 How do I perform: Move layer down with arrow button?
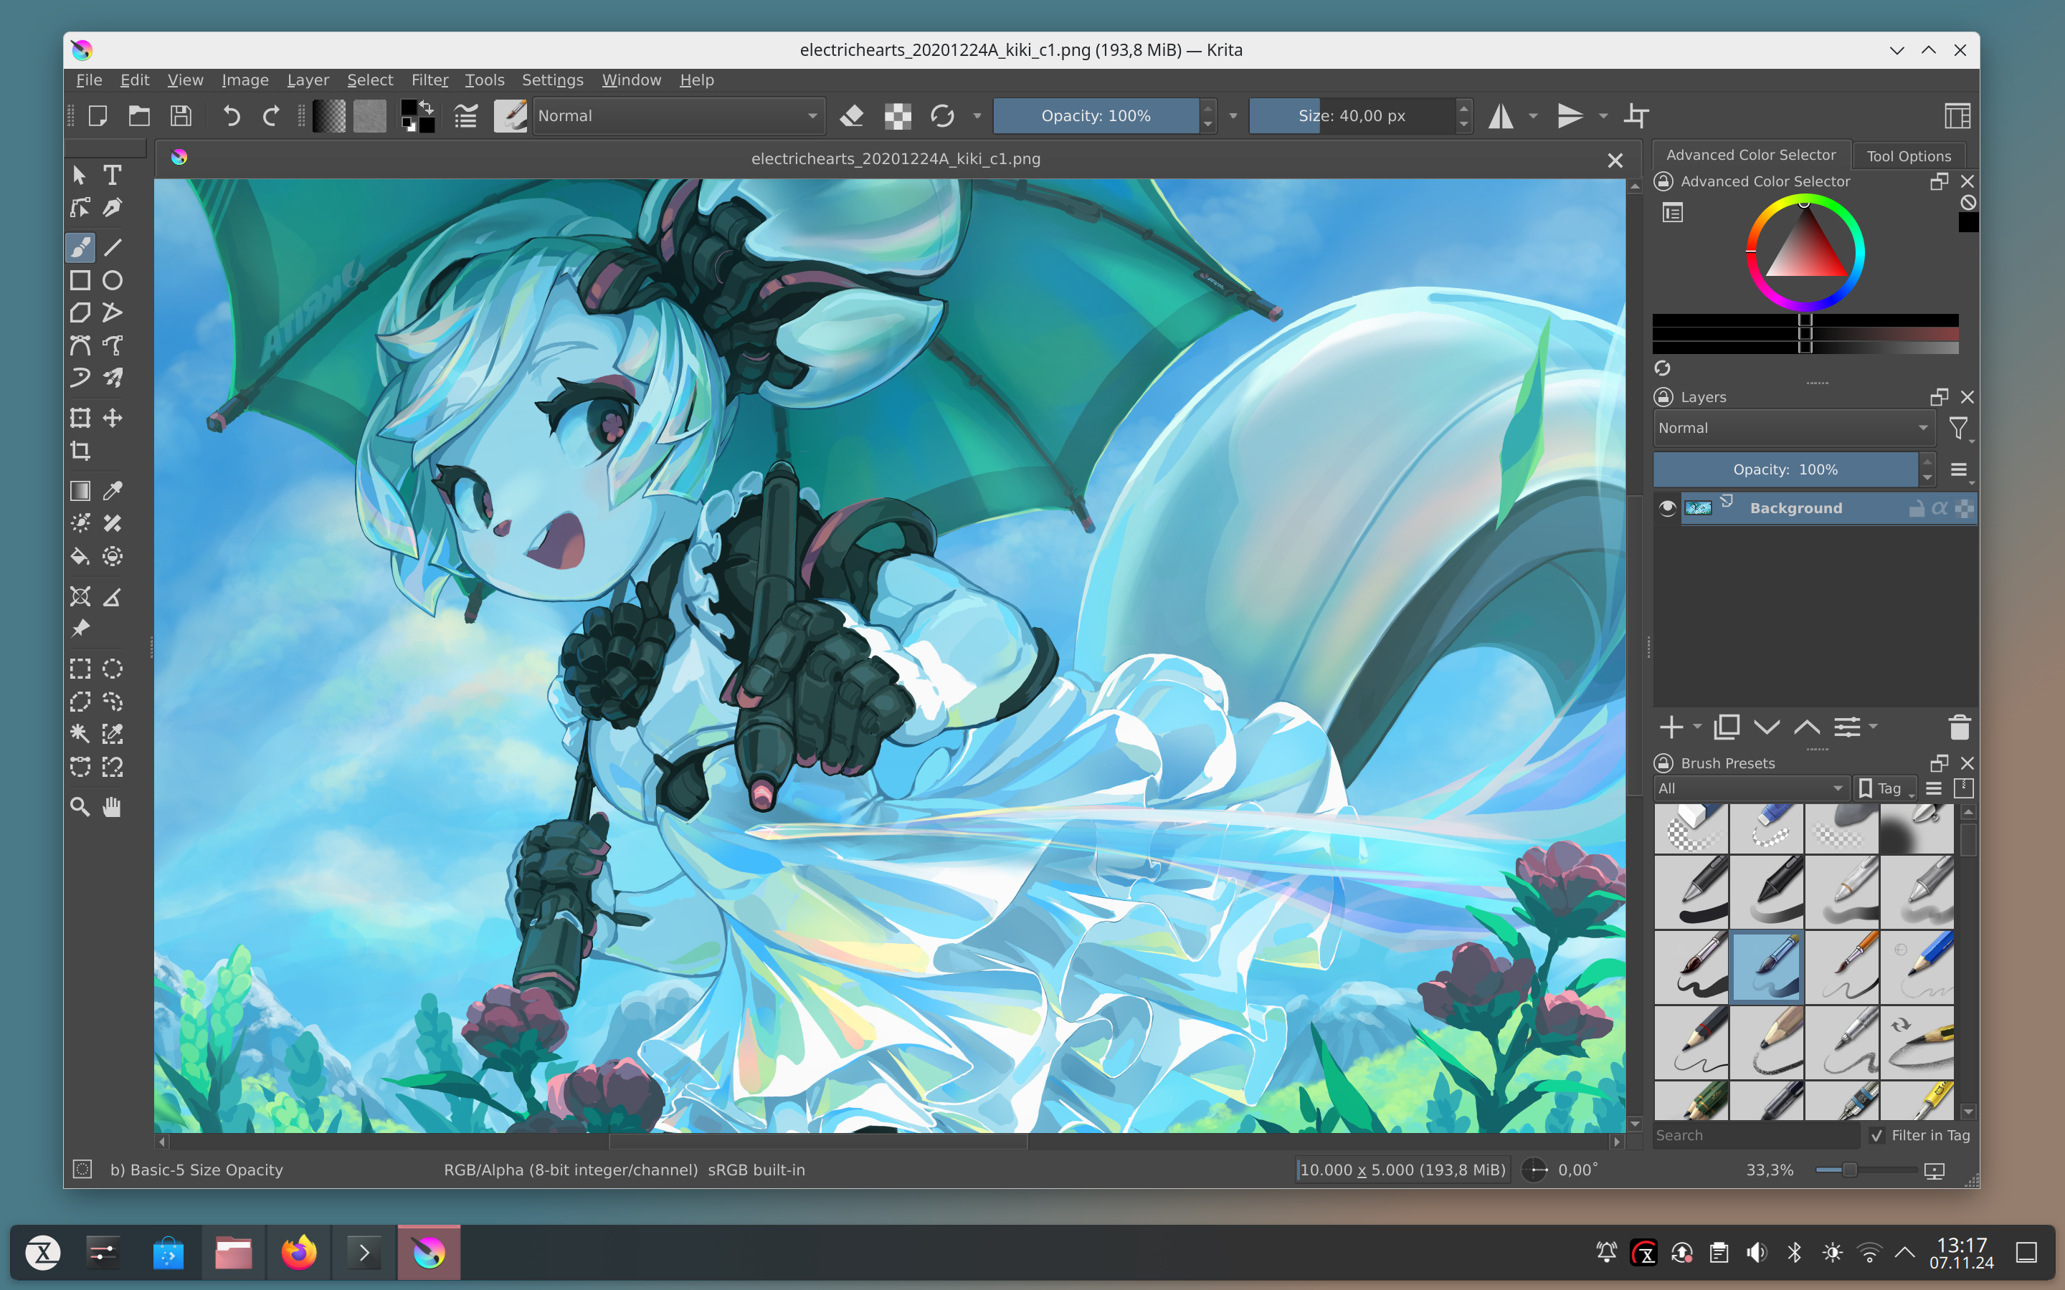pyautogui.click(x=1766, y=727)
